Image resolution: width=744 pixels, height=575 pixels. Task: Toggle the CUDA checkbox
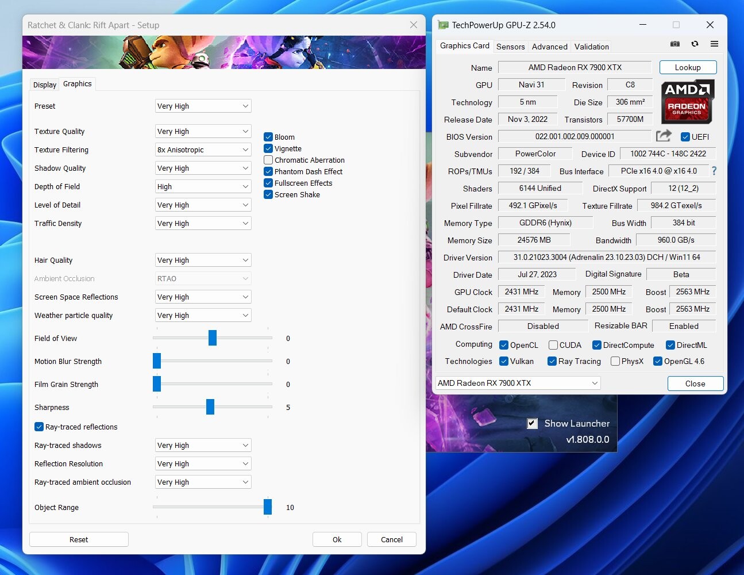553,345
